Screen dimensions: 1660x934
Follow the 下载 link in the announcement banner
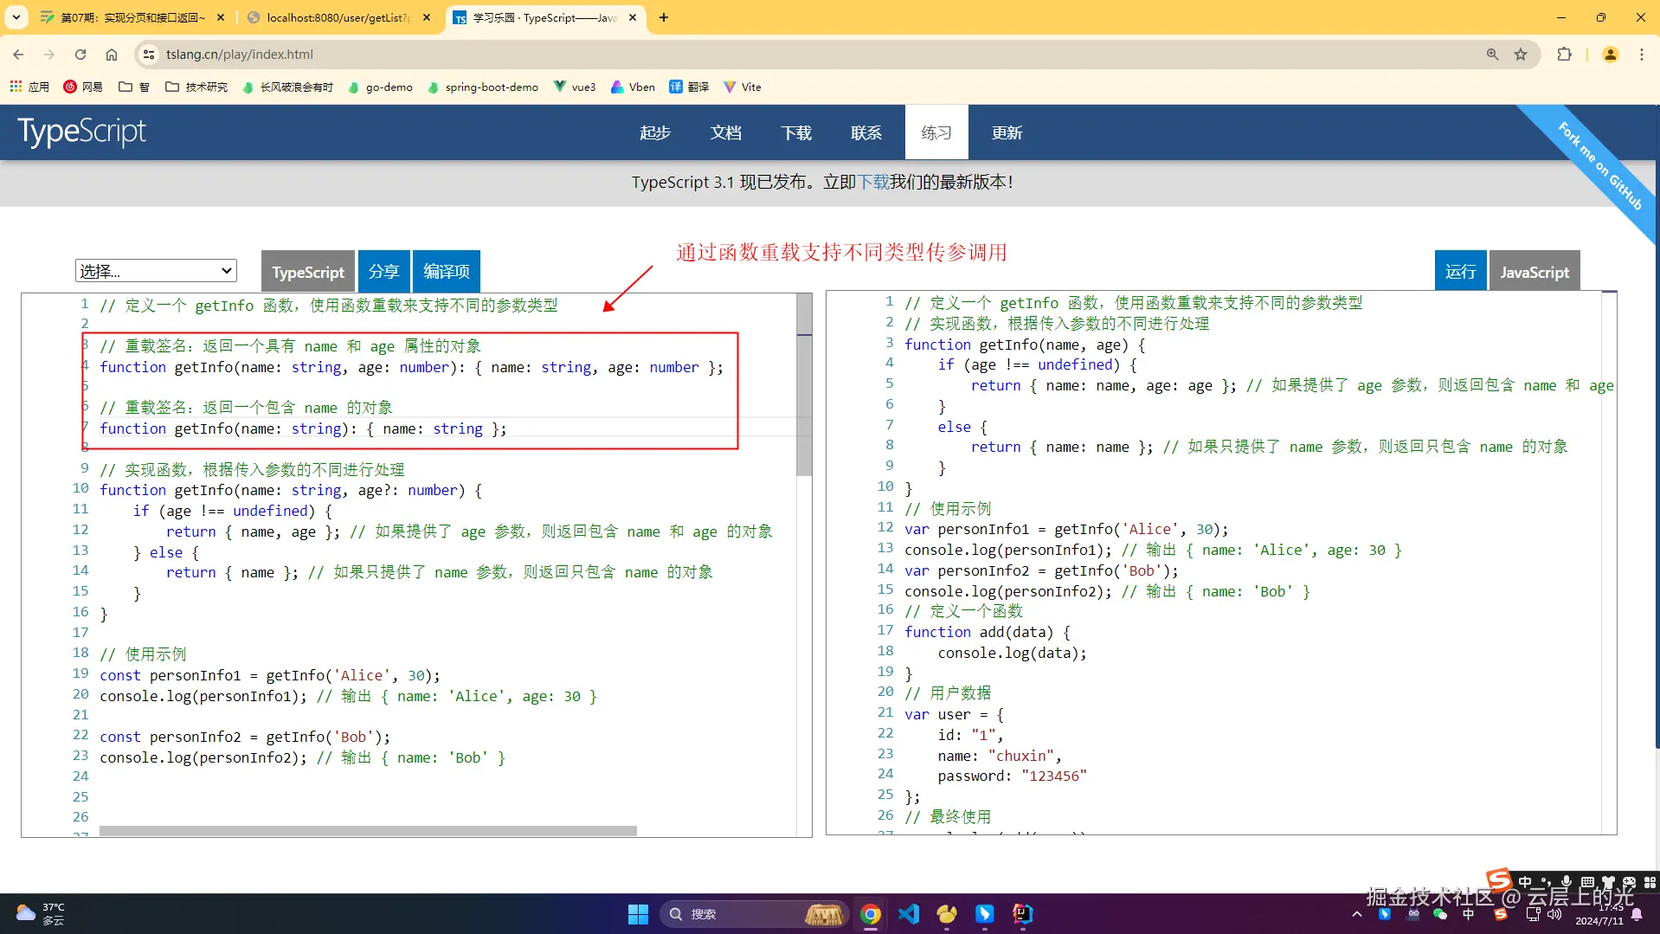[x=873, y=182]
